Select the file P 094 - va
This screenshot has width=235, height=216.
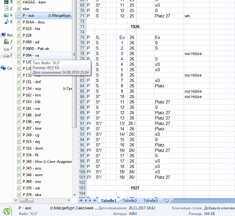click(31, 55)
